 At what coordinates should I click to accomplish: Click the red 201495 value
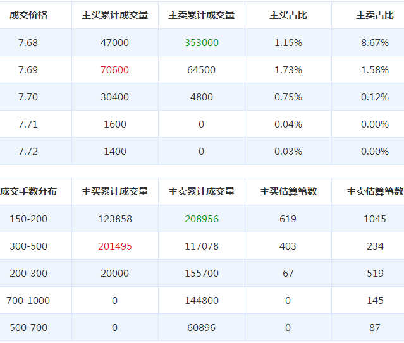coord(114,246)
